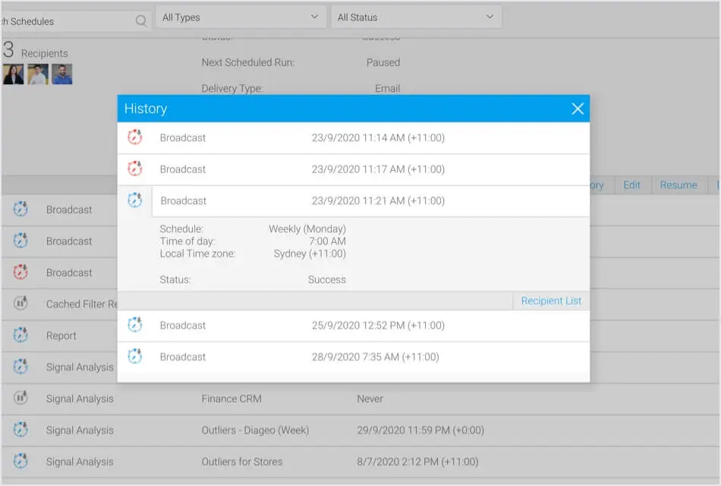Click icon for Outliers - Diageo (Week) row

20,431
